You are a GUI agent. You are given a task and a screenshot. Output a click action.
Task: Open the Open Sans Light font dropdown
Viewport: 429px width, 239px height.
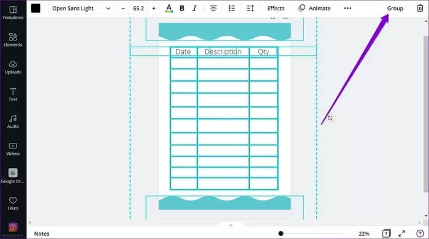pyautogui.click(x=81, y=9)
